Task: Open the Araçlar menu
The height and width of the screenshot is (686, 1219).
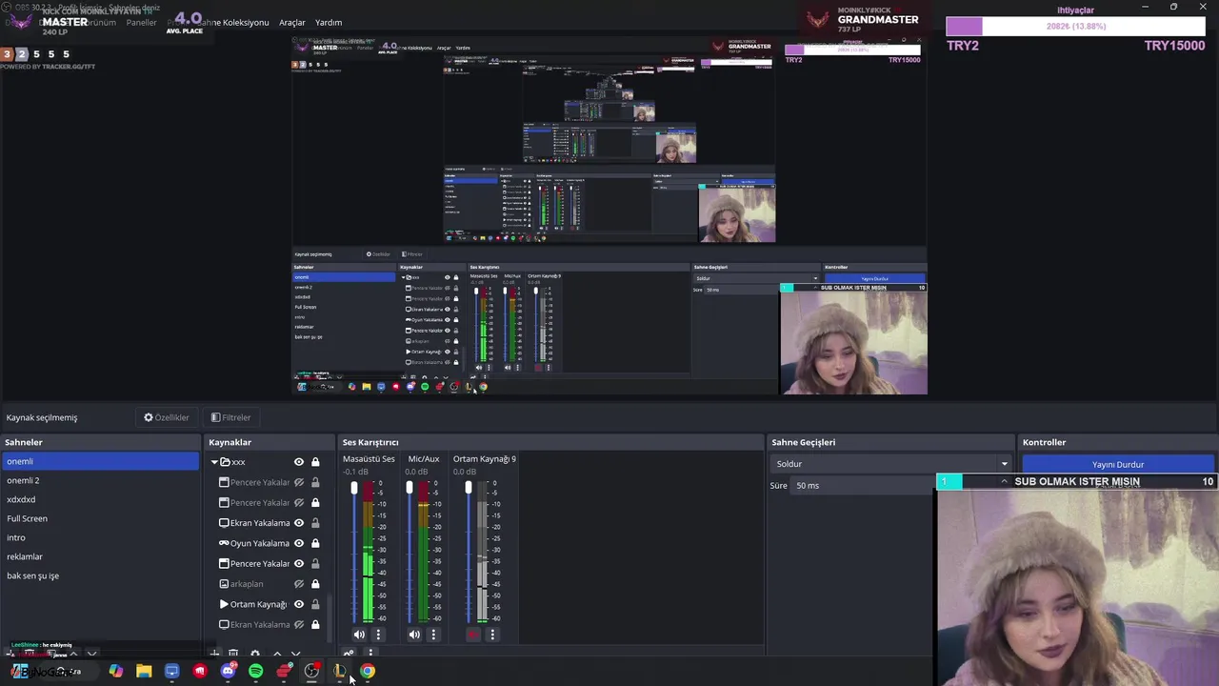Action: click(292, 22)
